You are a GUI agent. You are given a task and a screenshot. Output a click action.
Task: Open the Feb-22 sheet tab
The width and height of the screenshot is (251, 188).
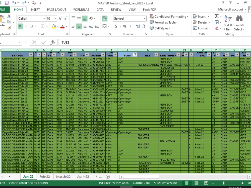point(45,177)
